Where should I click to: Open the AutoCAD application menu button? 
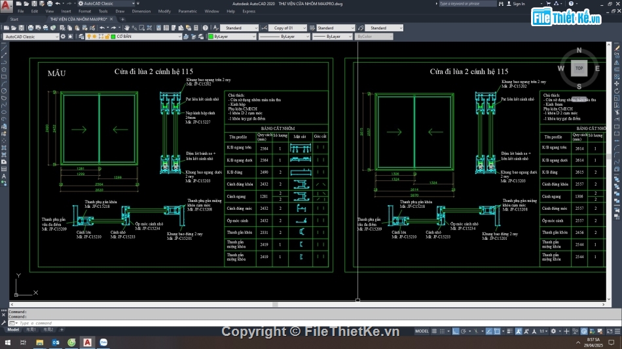(7, 6)
